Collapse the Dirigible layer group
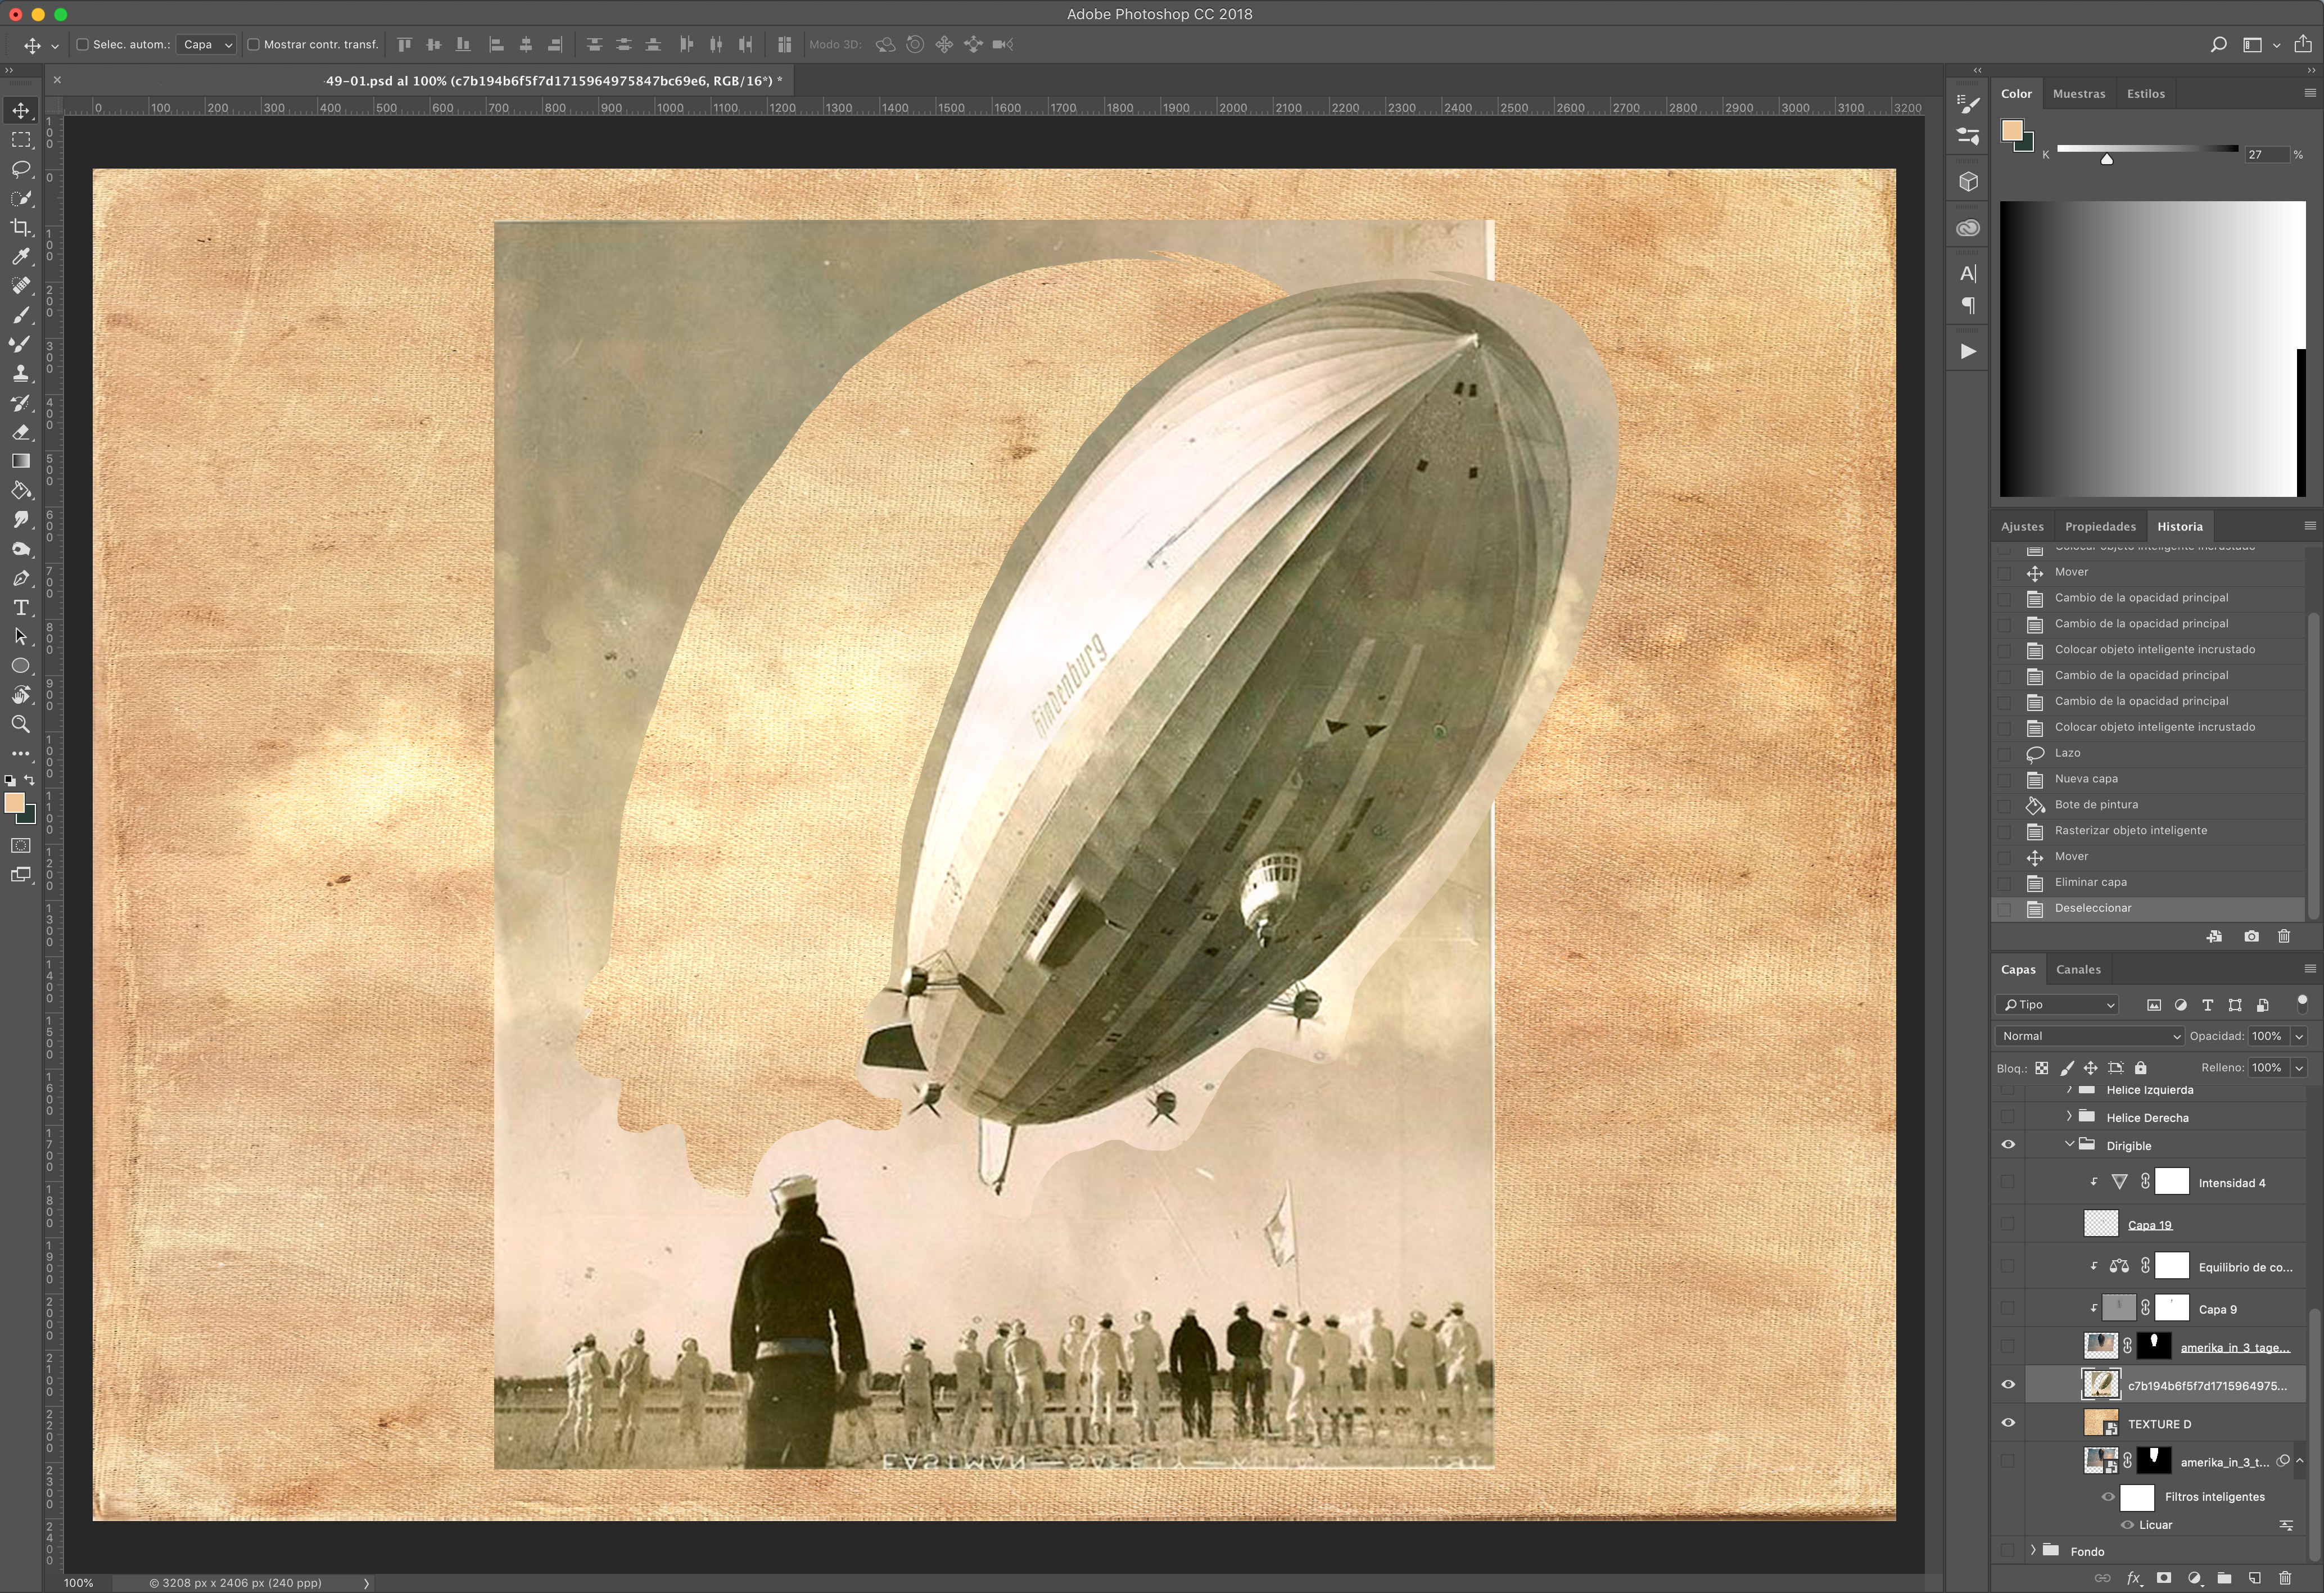Viewport: 2324px width, 1593px height. coord(2069,1144)
